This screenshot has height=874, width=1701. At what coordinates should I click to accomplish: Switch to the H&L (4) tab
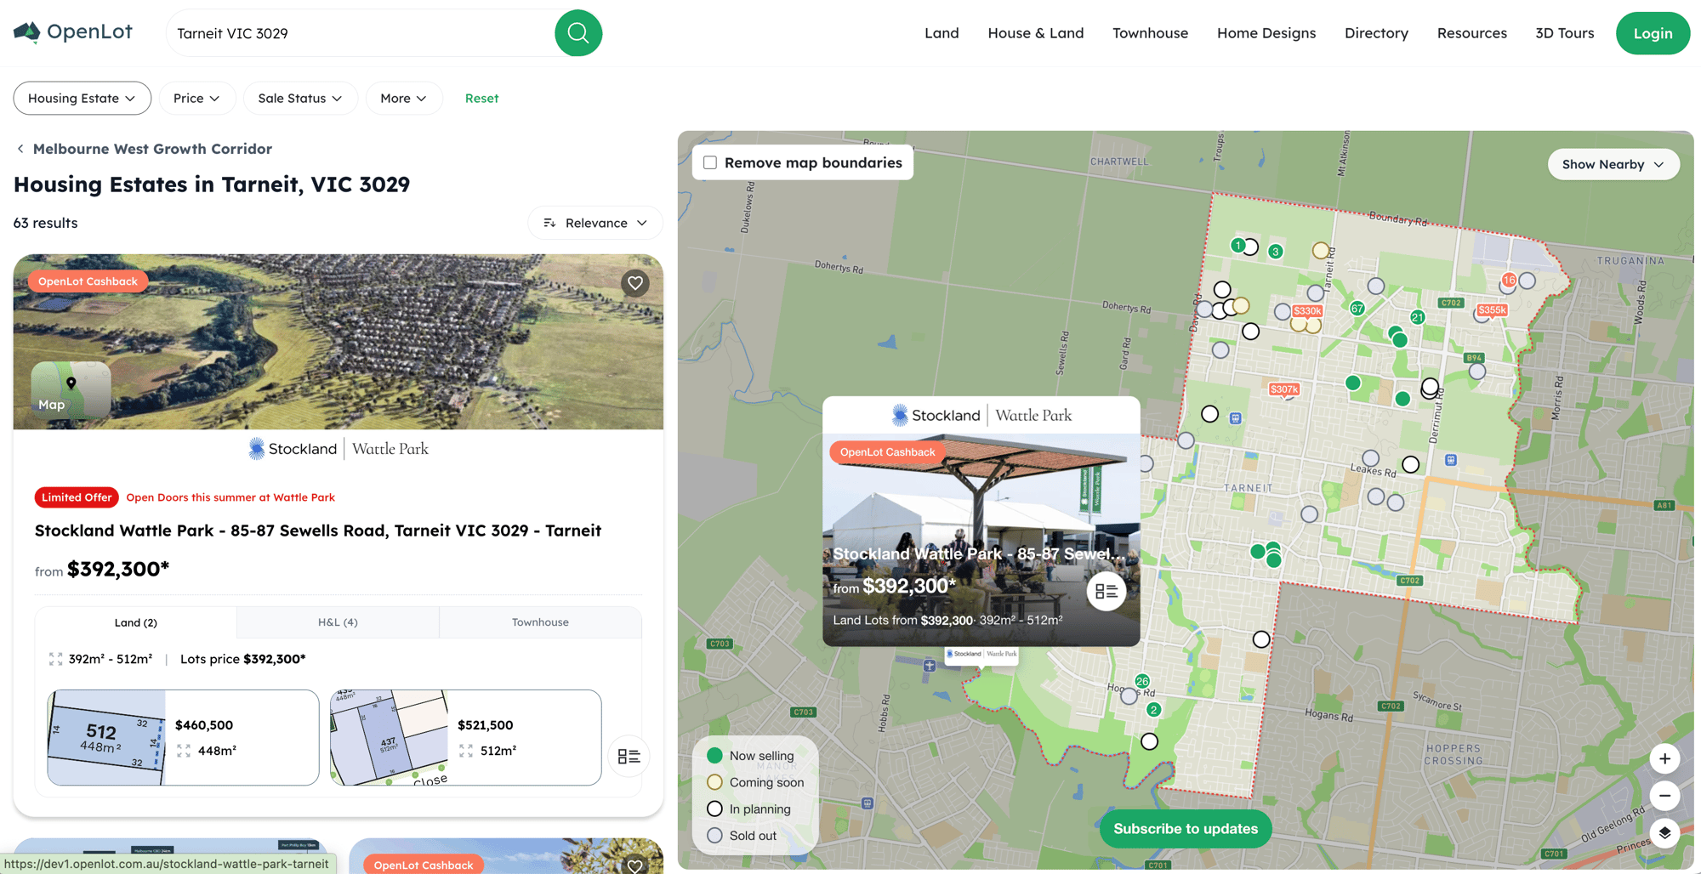coord(338,622)
